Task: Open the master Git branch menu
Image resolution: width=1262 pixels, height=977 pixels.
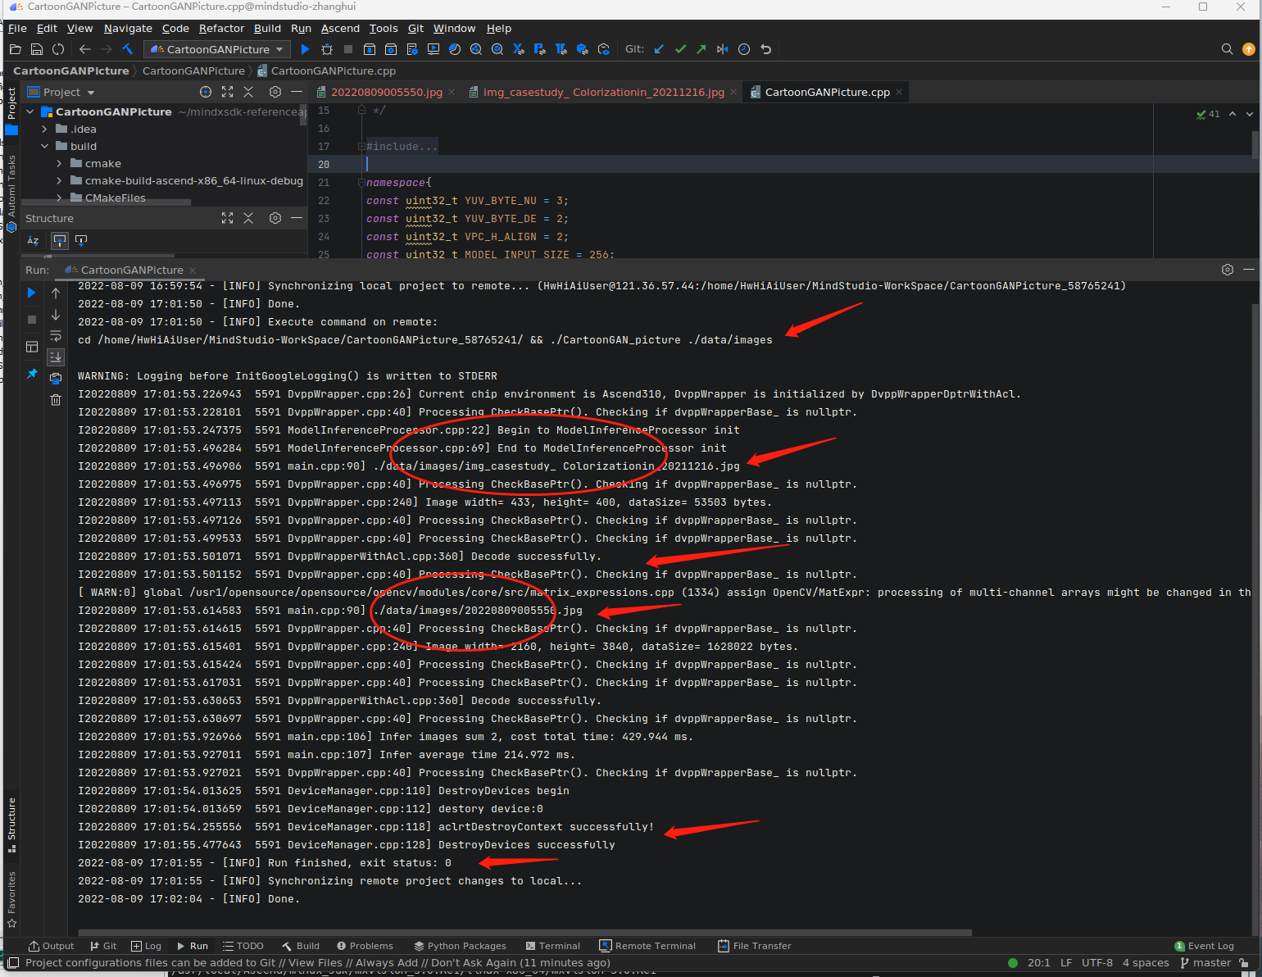Action: pyautogui.click(x=1205, y=963)
